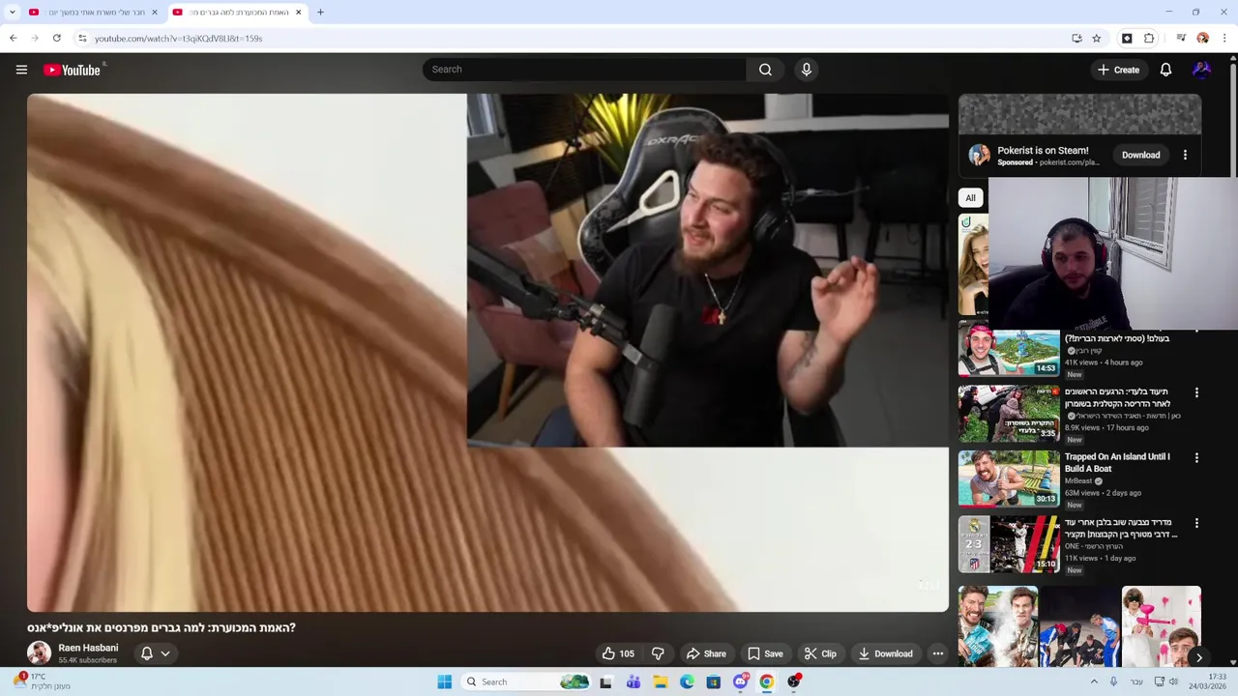Open the 15:10 ONE sports video thumbnail

point(1009,543)
